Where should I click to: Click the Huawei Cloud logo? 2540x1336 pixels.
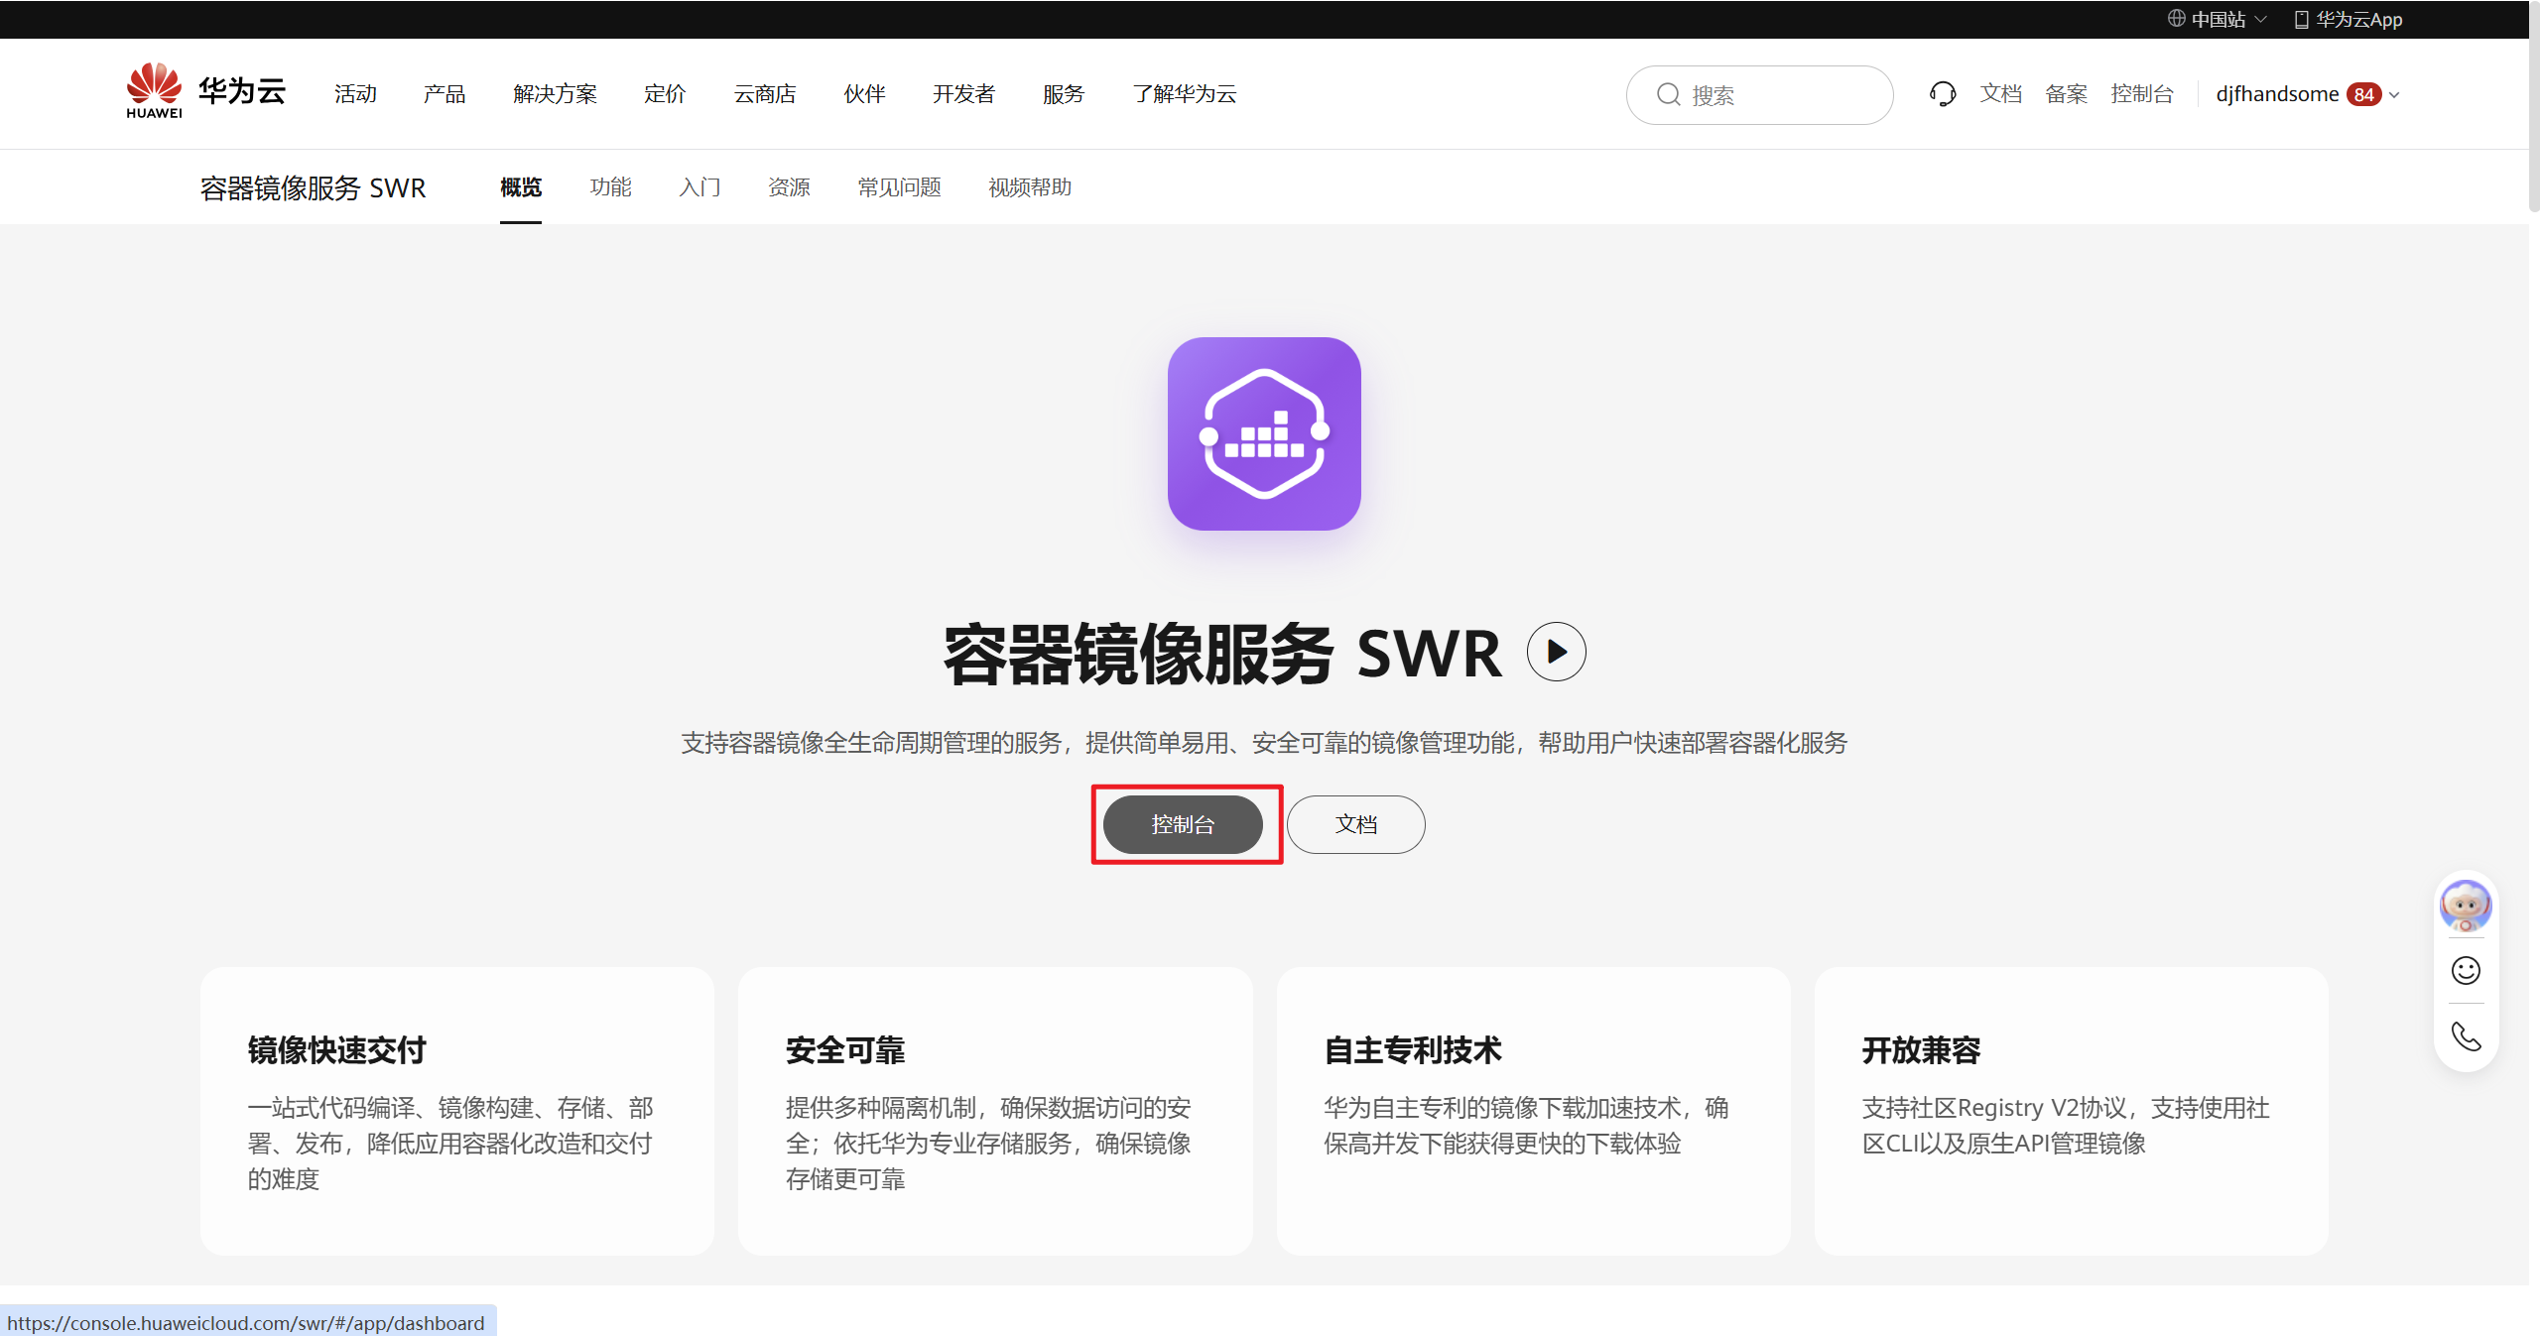(206, 91)
